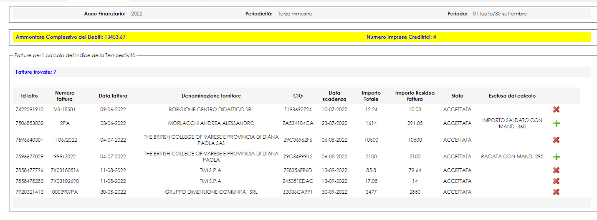Click the Id lotto column header

pos(29,96)
